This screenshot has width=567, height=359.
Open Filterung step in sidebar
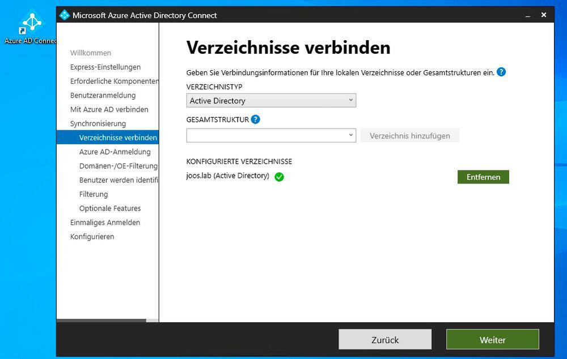pyautogui.click(x=94, y=194)
